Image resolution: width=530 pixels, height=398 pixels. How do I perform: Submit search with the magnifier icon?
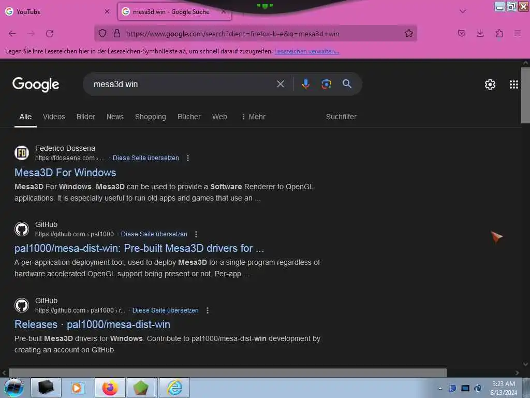pyautogui.click(x=347, y=84)
